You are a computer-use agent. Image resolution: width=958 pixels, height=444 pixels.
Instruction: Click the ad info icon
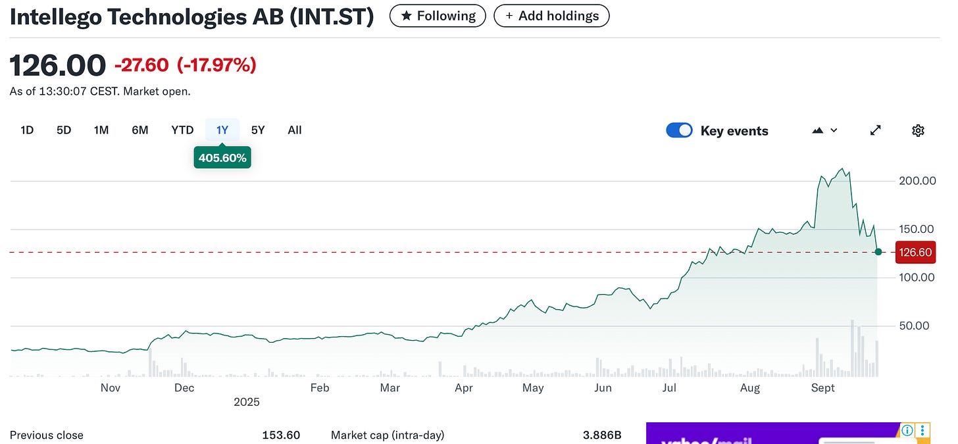tap(907, 431)
